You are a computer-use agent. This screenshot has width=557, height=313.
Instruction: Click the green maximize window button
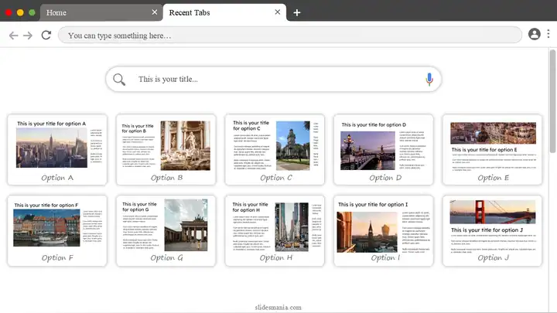(x=32, y=13)
